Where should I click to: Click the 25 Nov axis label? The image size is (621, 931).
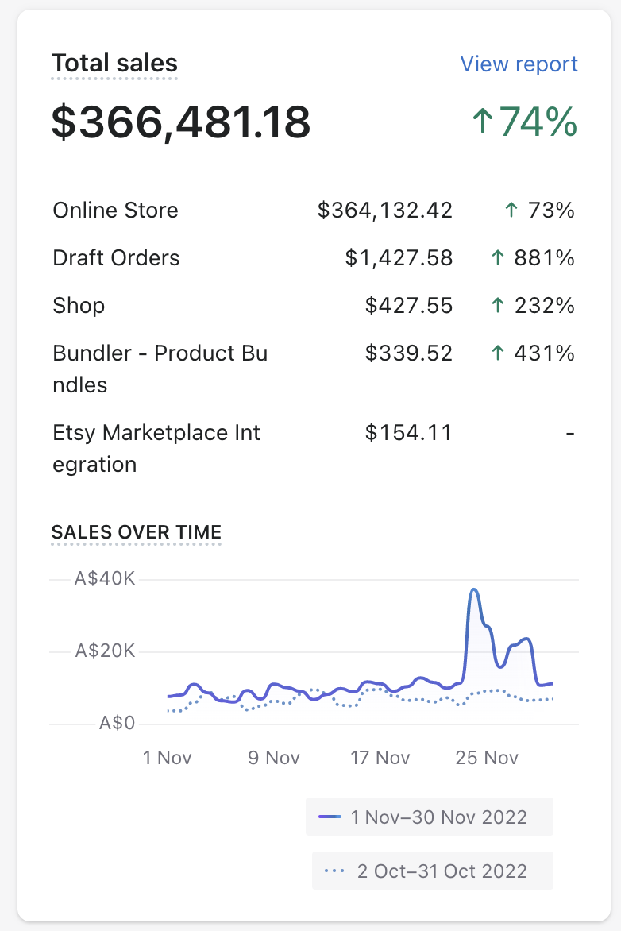point(486,758)
